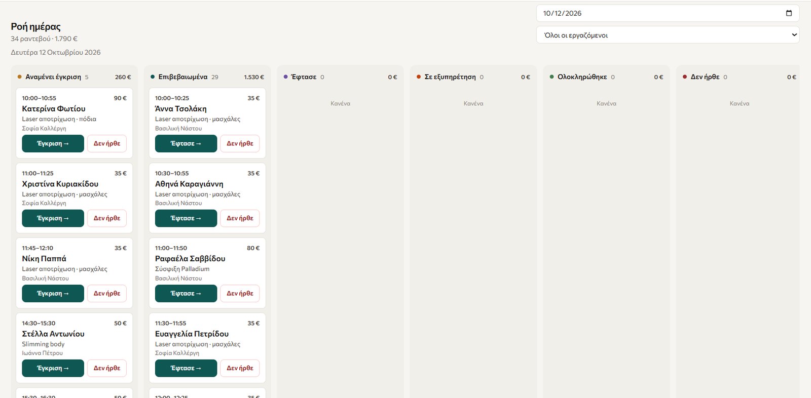This screenshot has width=811, height=398.
Task: Click the date field showing 10/12/2026
Action: tap(668, 13)
